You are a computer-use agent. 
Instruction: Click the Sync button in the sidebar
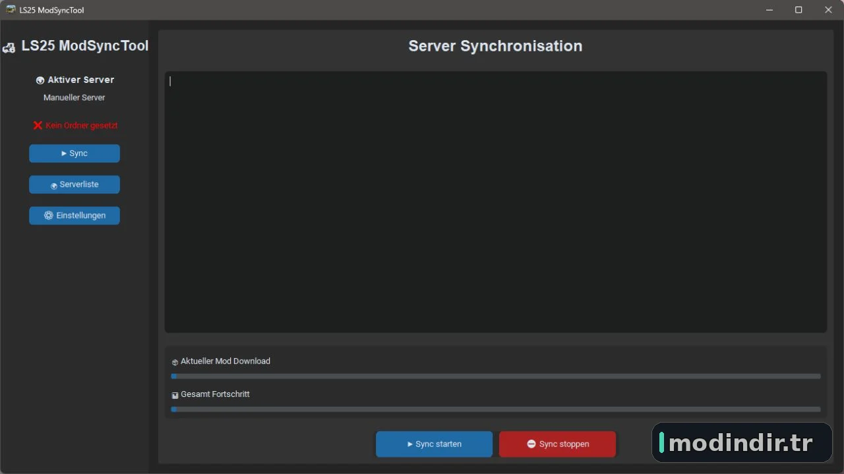(x=75, y=153)
